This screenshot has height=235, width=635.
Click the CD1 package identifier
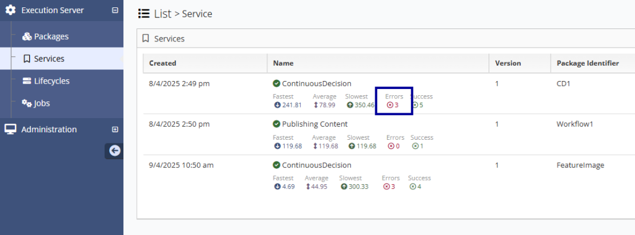point(563,83)
